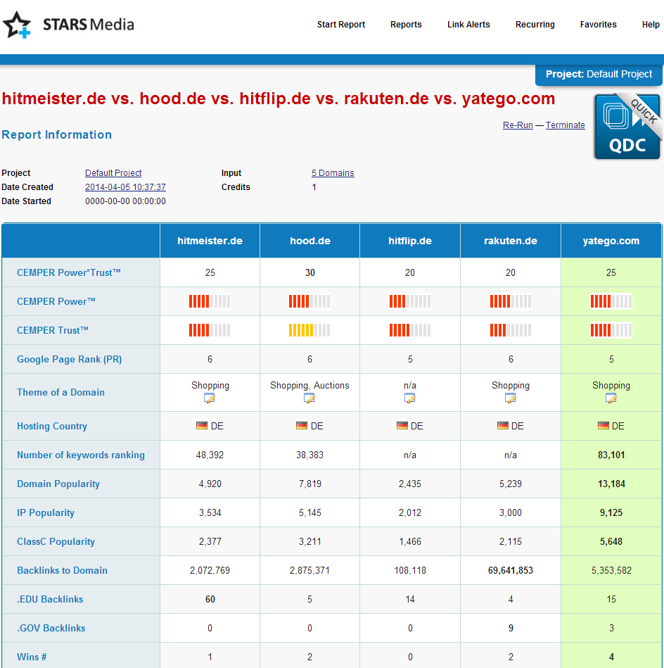Viewport: 664px width, 668px height.
Task: Click the QDC Quick tool badge
Action: tap(628, 126)
